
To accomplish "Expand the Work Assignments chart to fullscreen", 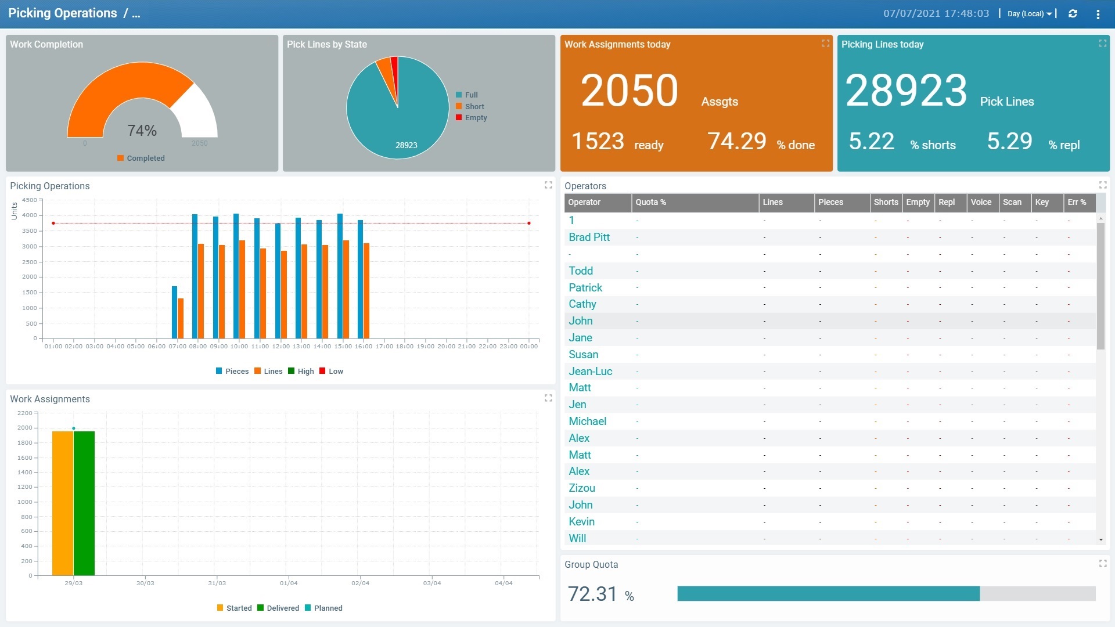I will tap(548, 398).
